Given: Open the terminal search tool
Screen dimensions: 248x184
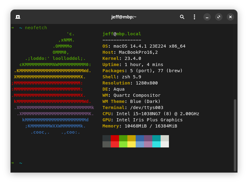Looking at the screenshot, I should (182, 17).
